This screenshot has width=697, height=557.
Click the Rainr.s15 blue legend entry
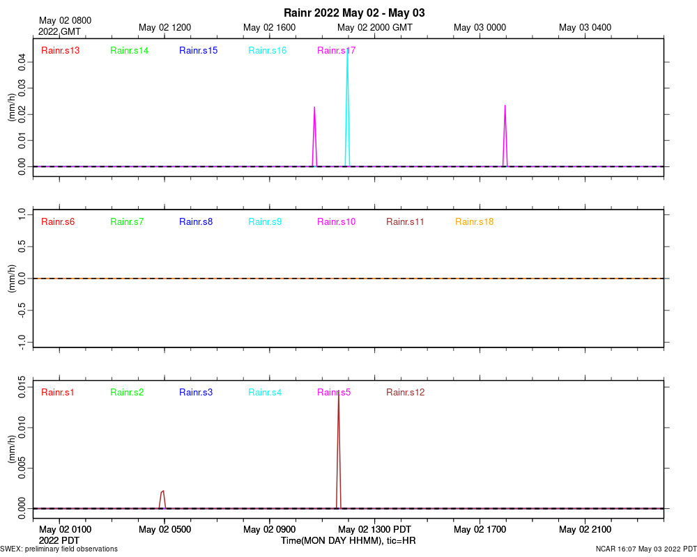198,50
